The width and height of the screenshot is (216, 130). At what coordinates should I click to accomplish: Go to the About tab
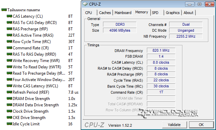[188, 13]
